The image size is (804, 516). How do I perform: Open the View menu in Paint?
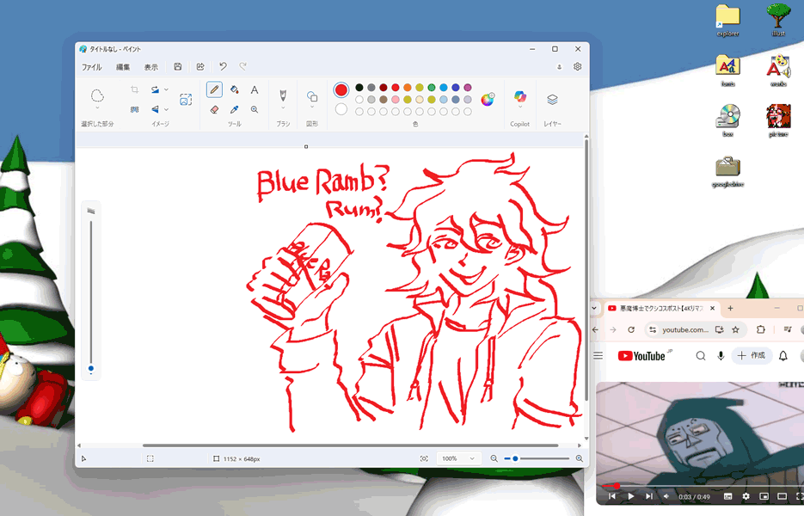[x=150, y=67]
